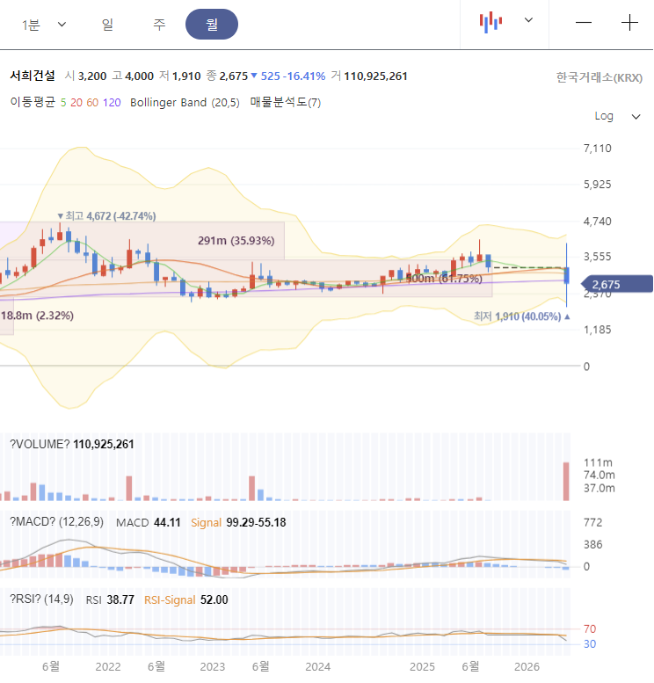Expand the chart type dropdown arrow
The height and width of the screenshot is (683, 654).
pyautogui.click(x=528, y=20)
